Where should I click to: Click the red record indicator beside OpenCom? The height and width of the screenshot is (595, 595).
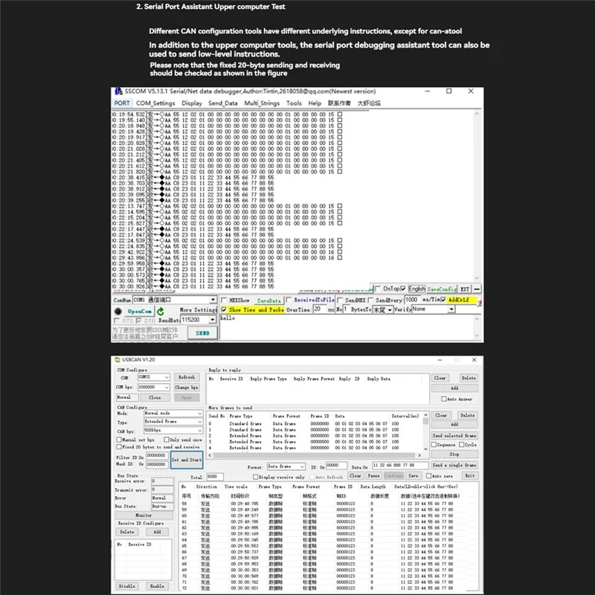[x=118, y=312]
